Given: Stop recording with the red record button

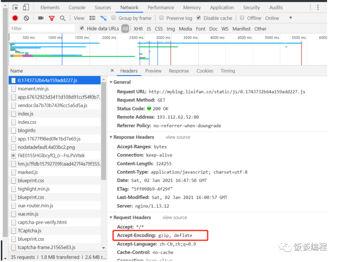Looking at the screenshot, I should 15,18.
